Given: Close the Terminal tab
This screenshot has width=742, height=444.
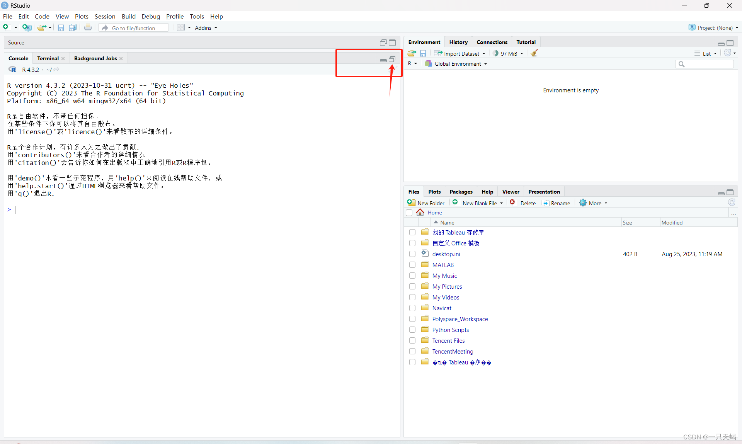Looking at the screenshot, I should pyautogui.click(x=63, y=58).
